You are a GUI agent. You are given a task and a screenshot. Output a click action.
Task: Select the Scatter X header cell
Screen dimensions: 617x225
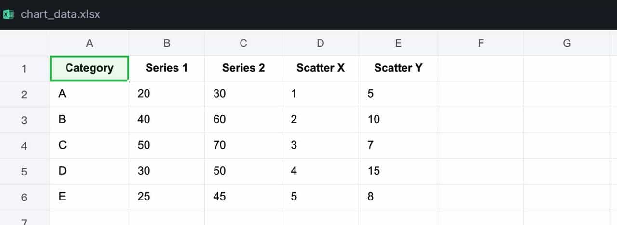click(321, 68)
